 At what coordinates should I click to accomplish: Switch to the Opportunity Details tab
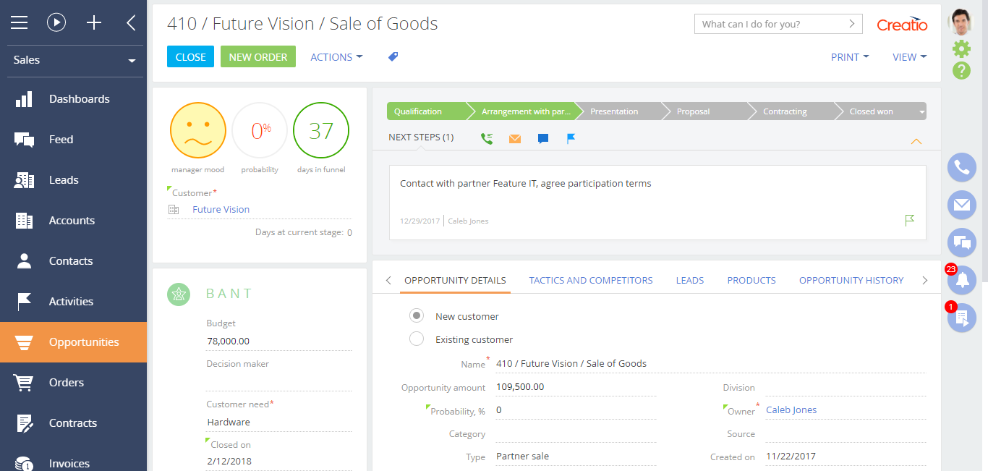coord(455,281)
